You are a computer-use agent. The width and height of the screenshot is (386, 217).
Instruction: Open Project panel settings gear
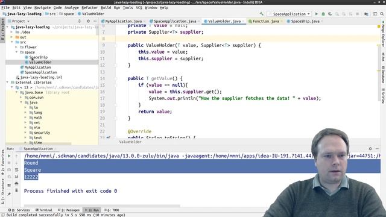(88, 21)
